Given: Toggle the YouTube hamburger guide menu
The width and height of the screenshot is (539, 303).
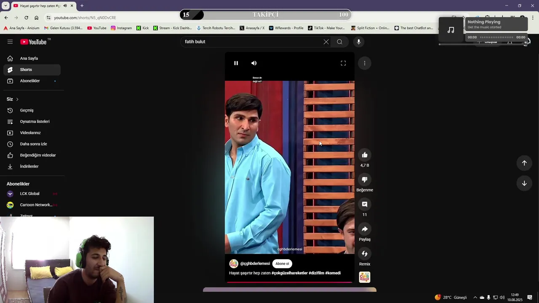Looking at the screenshot, I should point(10,42).
